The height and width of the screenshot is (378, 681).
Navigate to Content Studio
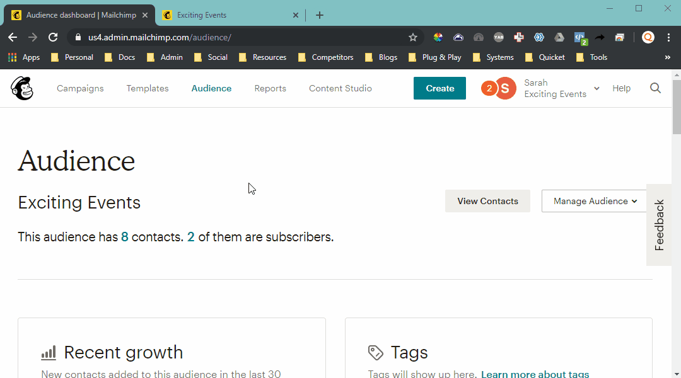(x=340, y=88)
